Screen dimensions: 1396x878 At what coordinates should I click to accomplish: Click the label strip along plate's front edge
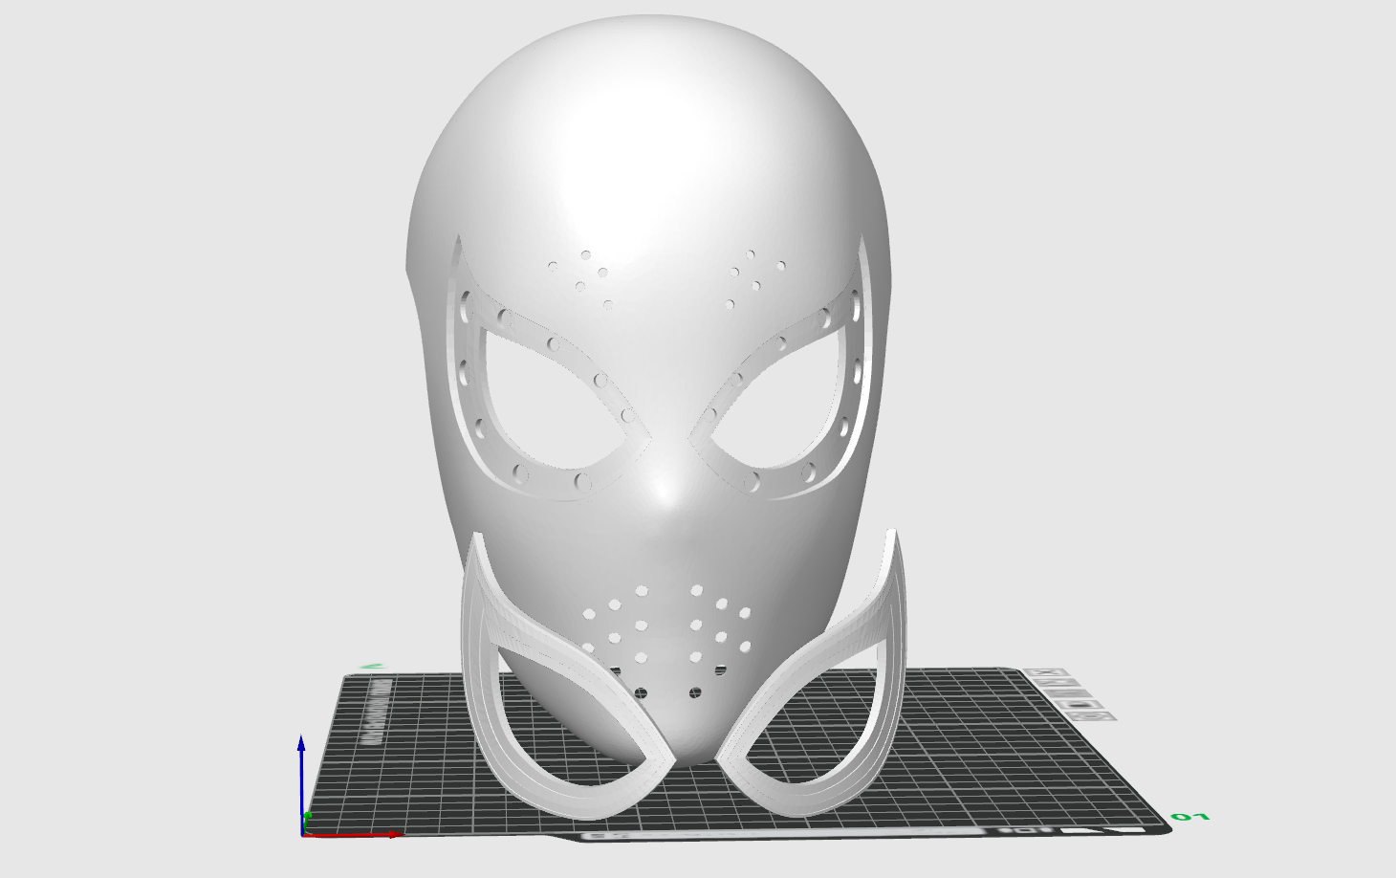point(794,836)
